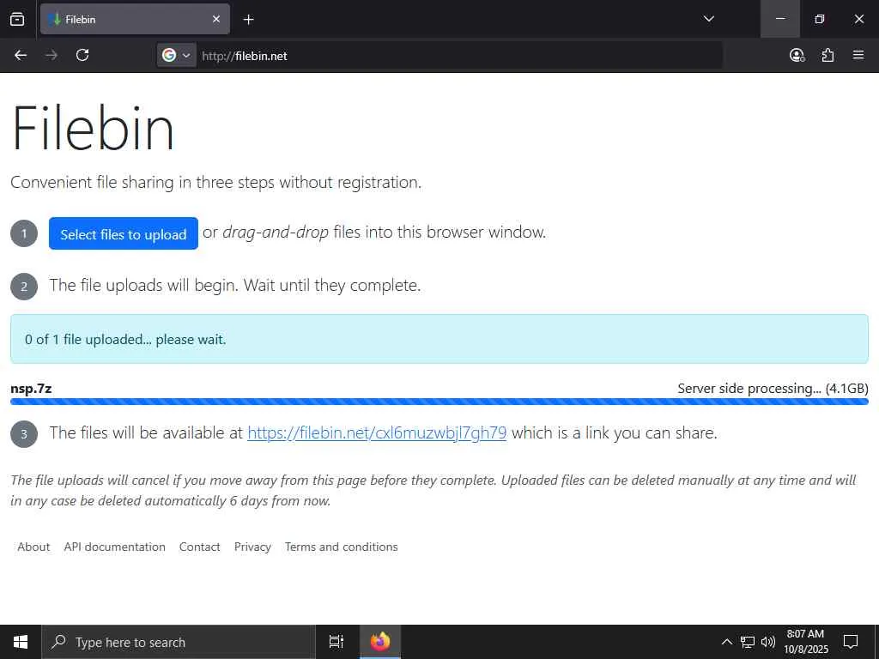Open the filebin.net/cxl6muzwbjl7gh79 link
Viewport: 879px width, 659px height.
(377, 432)
